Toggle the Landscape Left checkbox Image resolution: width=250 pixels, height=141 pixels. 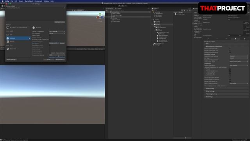tap(230, 75)
